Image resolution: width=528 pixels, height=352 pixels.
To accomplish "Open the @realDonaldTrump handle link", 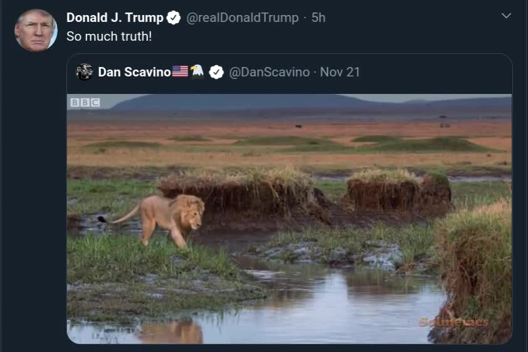I will pyautogui.click(x=242, y=18).
